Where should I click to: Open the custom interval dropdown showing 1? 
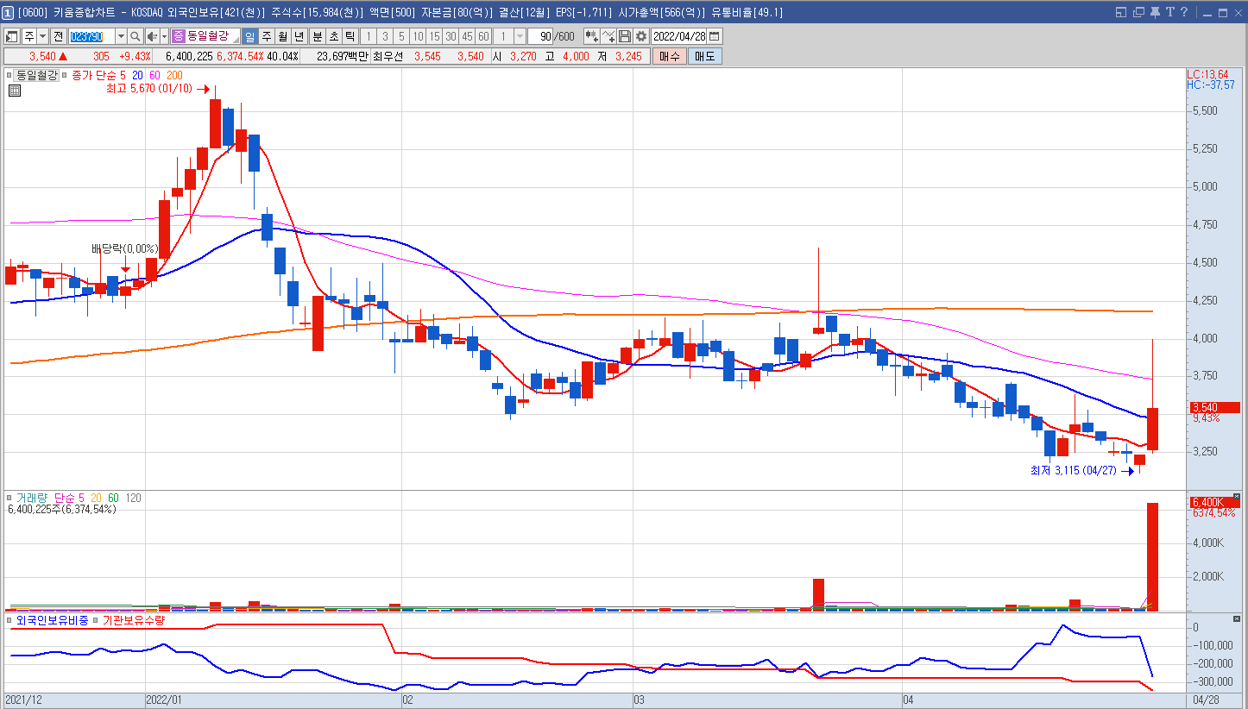(520, 36)
